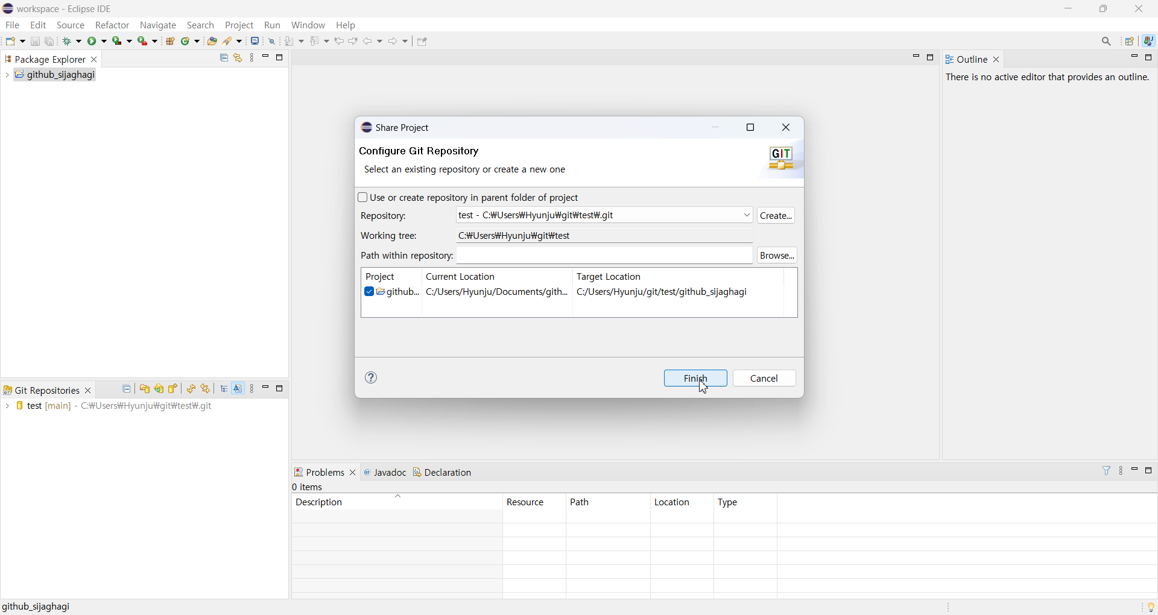Switch to the Declaration tab
This screenshot has height=615, width=1158.
click(443, 472)
